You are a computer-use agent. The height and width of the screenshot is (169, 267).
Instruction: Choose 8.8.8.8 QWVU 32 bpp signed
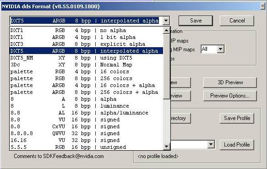[87, 133]
